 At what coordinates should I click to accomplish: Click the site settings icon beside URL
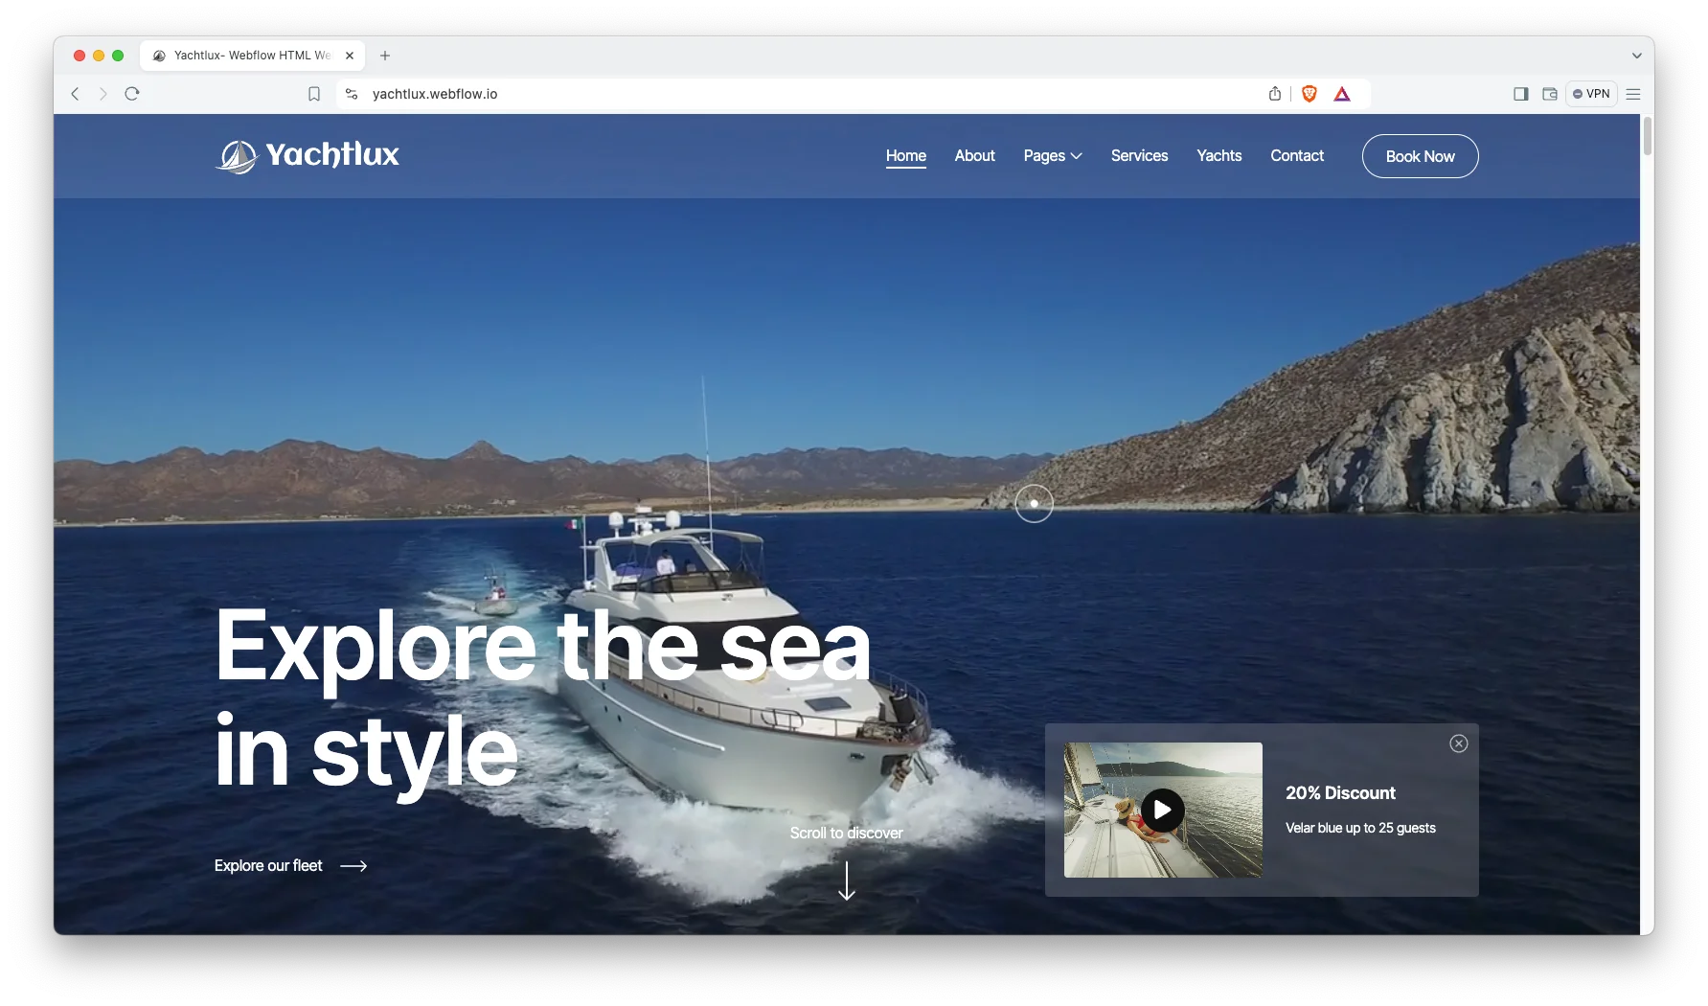click(352, 94)
